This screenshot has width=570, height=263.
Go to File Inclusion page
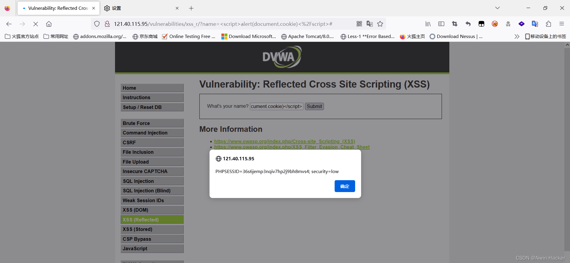point(152,152)
